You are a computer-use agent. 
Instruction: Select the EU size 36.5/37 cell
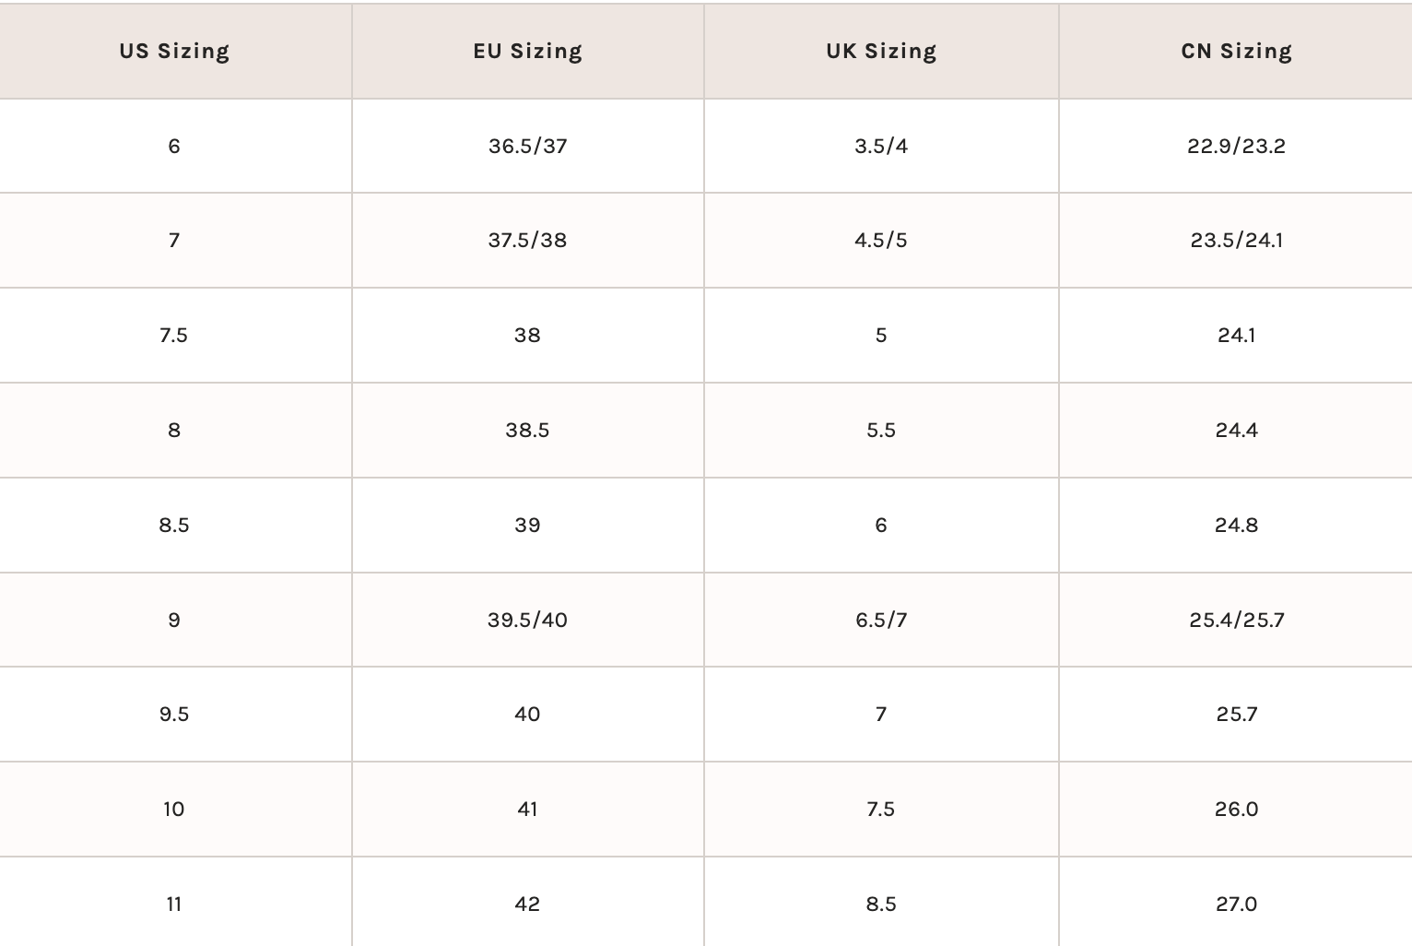(x=527, y=146)
